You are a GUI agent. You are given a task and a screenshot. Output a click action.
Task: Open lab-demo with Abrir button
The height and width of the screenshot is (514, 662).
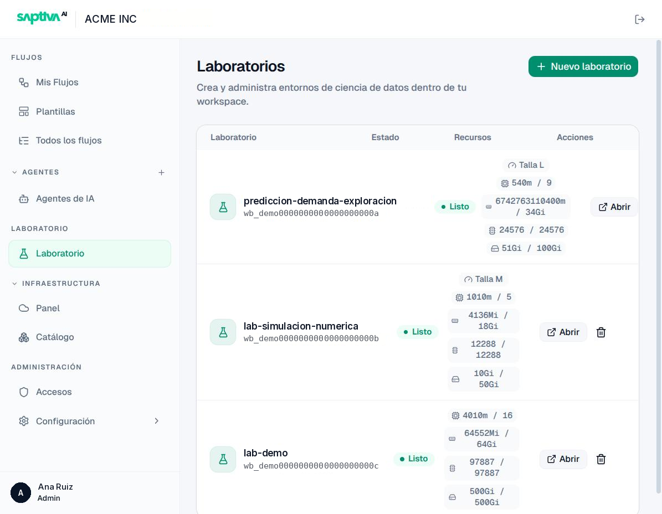click(563, 459)
